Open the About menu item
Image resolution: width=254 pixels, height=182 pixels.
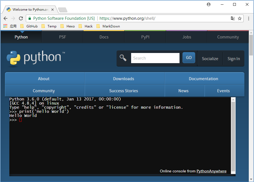point(45,79)
